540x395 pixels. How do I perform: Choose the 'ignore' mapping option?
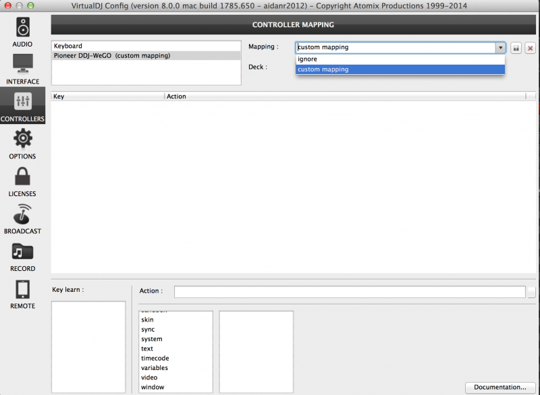click(x=400, y=59)
